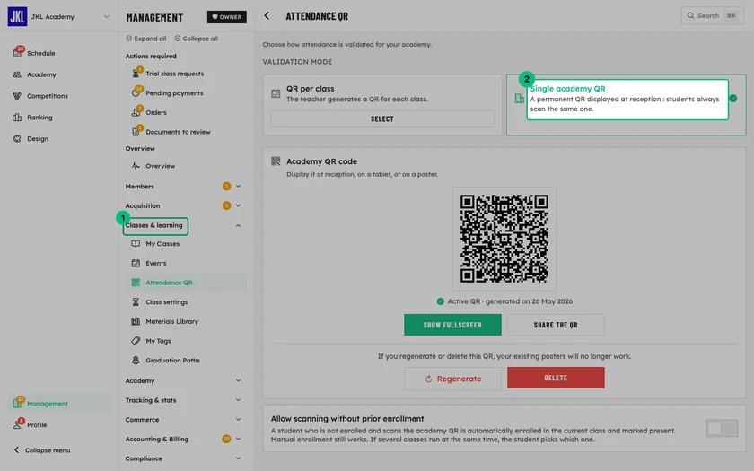This screenshot has width=754, height=471.
Task: Click the search magnifier icon
Action: [690, 15]
